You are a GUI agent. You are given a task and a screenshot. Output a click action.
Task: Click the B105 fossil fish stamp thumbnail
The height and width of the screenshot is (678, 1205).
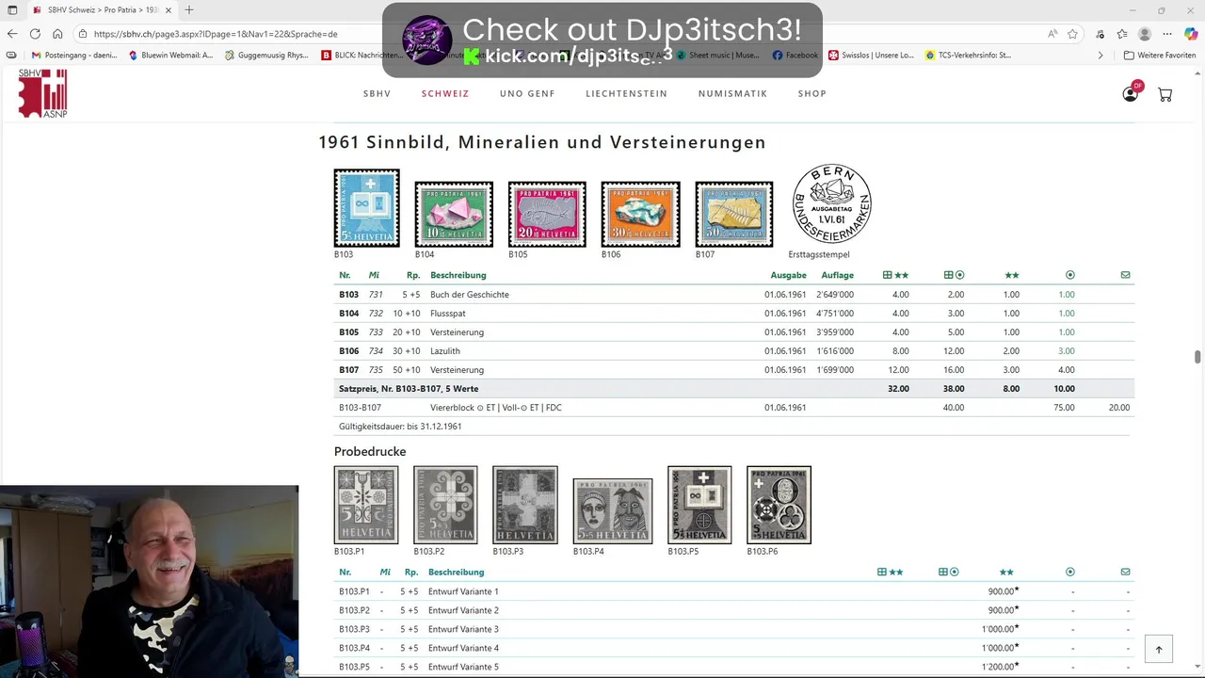tap(547, 214)
